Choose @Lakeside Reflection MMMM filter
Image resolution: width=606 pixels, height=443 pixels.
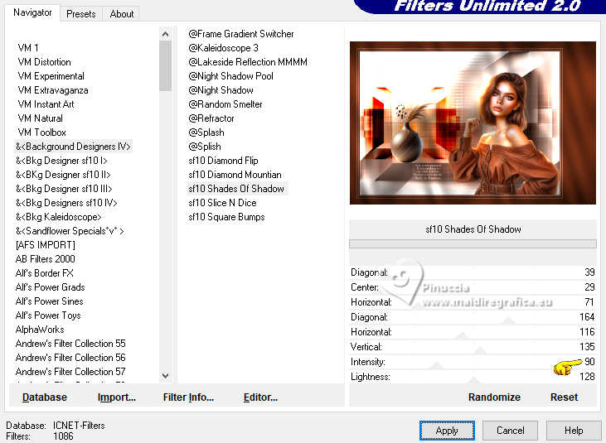(x=248, y=62)
